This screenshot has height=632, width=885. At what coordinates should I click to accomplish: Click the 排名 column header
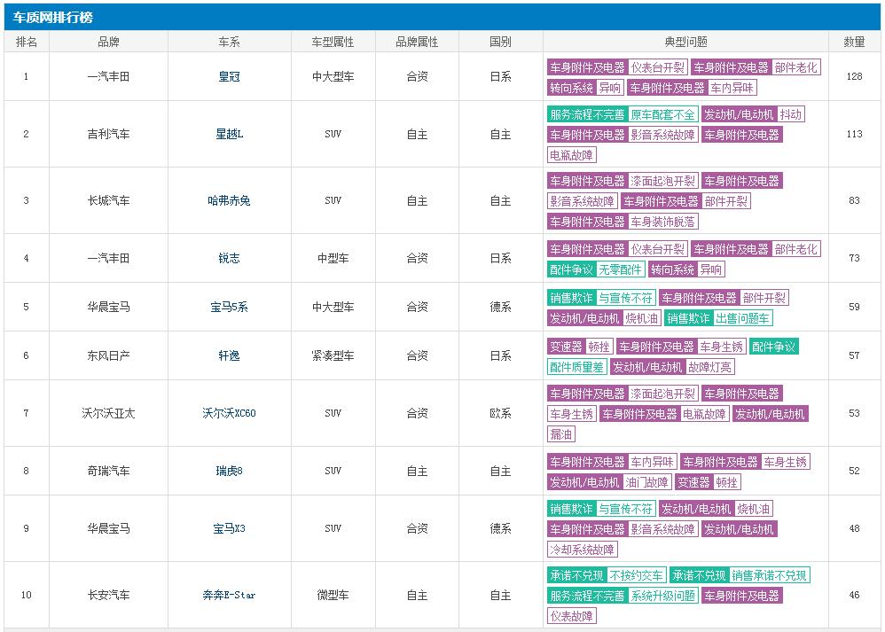click(x=27, y=42)
